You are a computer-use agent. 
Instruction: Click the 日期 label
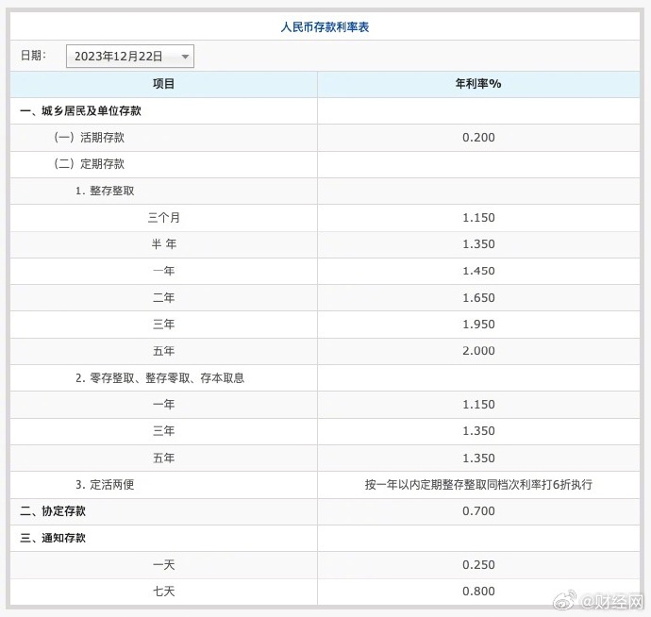(x=33, y=56)
